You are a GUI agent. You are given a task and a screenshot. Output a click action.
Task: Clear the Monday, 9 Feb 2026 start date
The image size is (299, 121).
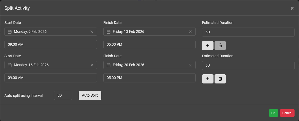[92, 32]
